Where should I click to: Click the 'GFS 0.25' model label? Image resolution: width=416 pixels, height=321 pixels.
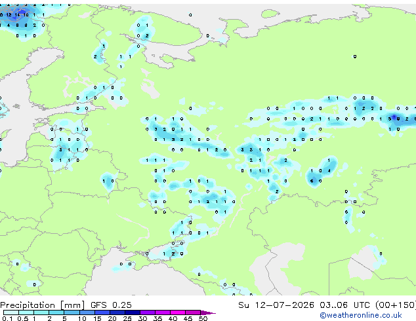[111, 305]
